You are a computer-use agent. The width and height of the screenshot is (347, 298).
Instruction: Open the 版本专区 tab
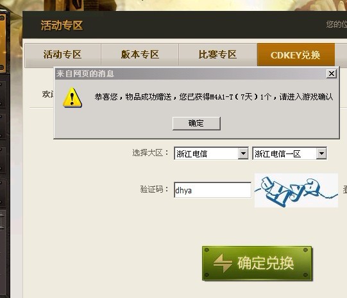(x=140, y=55)
